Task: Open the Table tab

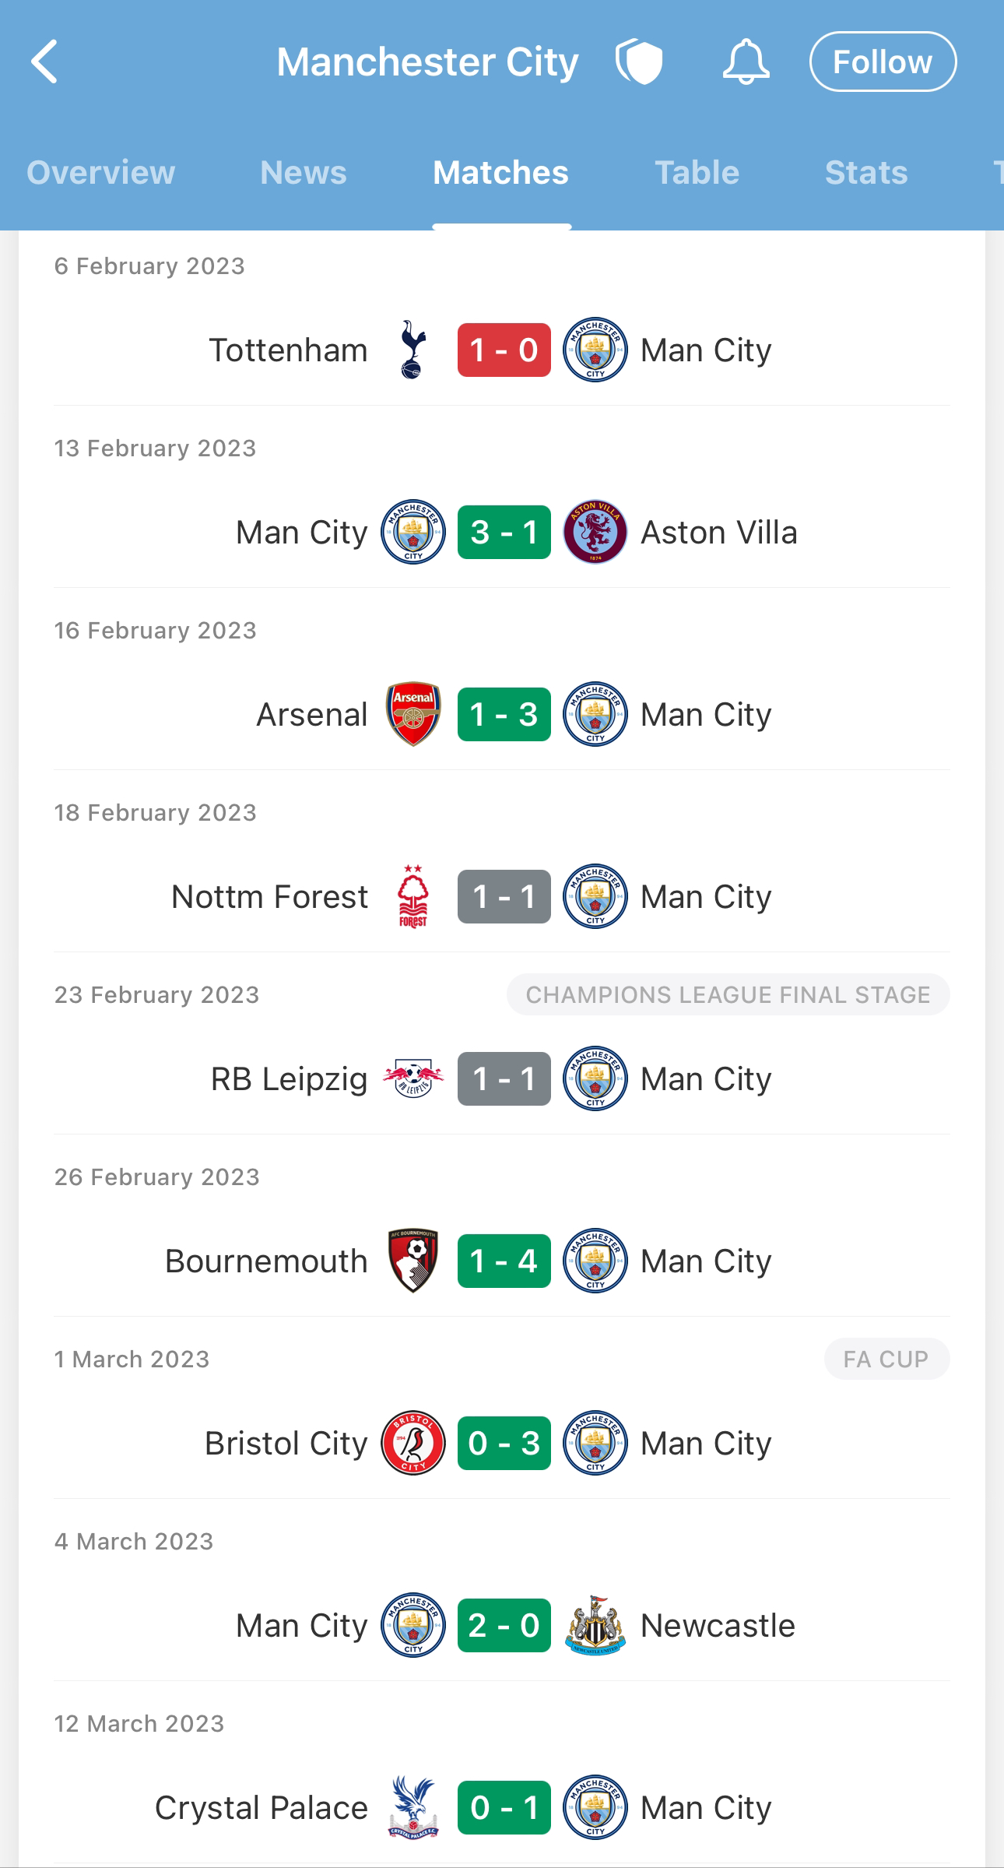Action: (x=697, y=173)
